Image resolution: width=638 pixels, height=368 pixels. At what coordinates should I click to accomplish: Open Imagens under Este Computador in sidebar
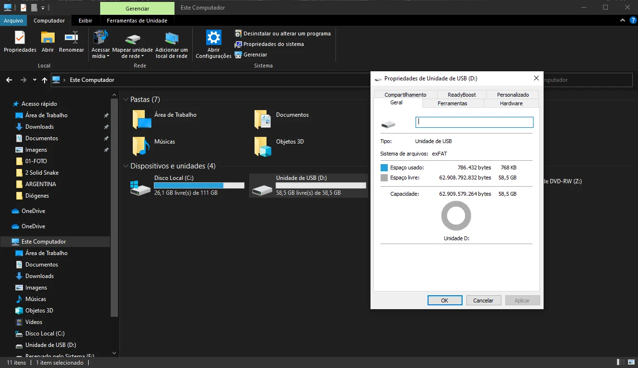pyautogui.click(x=36, y=288)
